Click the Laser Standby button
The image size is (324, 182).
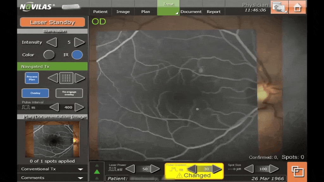pyautogui.click(x=52, y=22)
